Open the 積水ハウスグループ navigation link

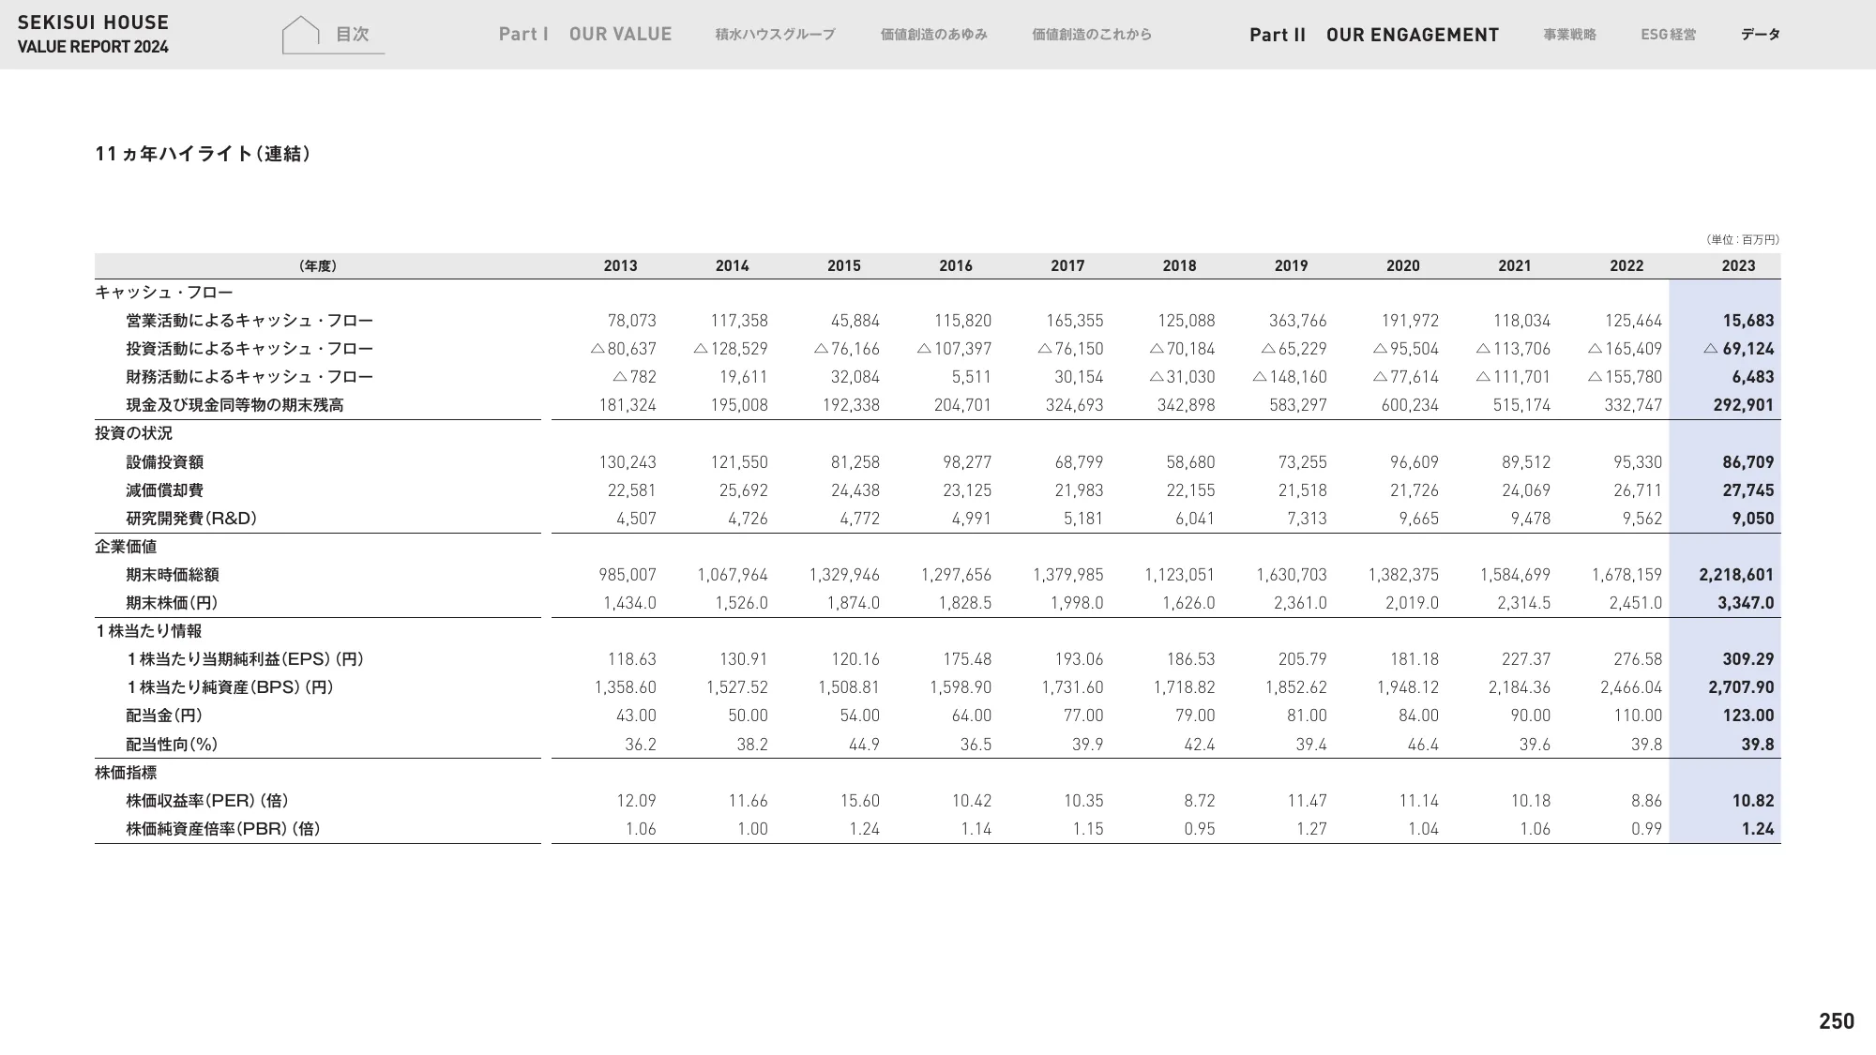coord(775,35)
